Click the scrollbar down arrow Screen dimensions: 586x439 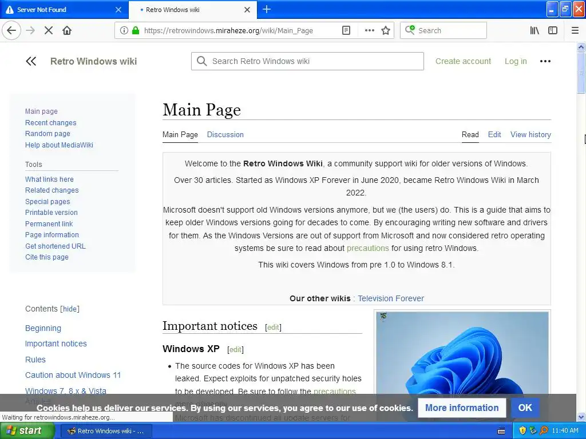point(581,417)
